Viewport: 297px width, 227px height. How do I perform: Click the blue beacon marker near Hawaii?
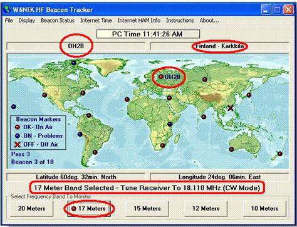click(x=14, y=107)
